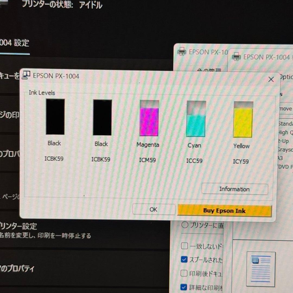293x293 pixels.
Task: Click the document preview thumbnail
Action: 261,269
